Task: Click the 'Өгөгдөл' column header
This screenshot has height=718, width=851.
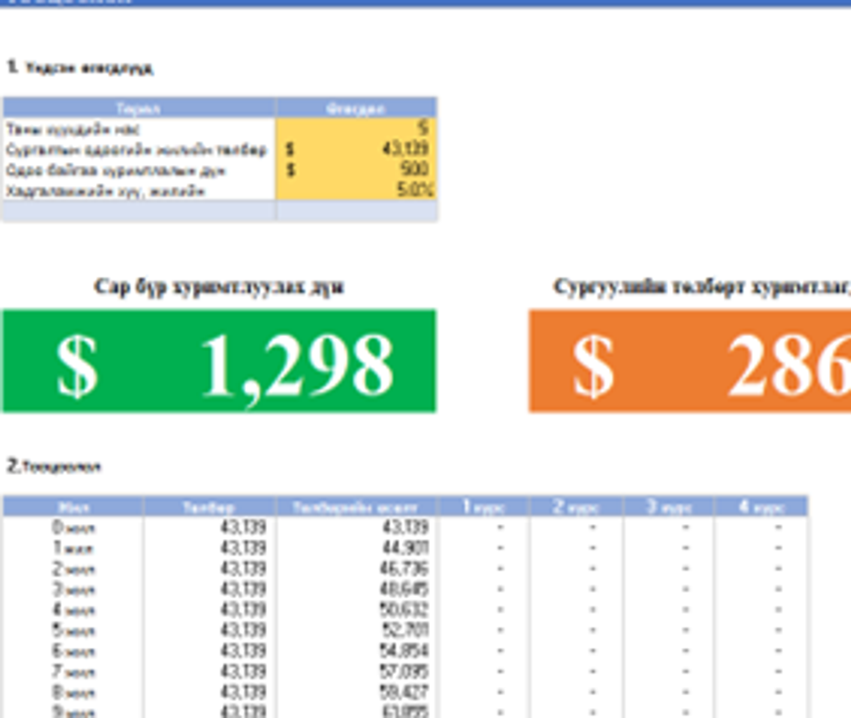Action: (356, 108)
